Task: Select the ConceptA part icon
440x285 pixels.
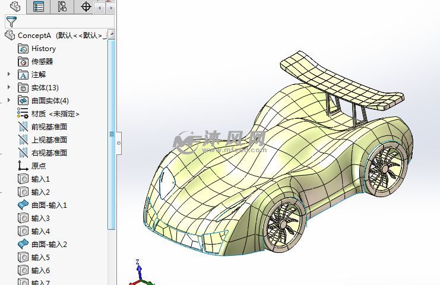Action: click(x=10, y=36)
